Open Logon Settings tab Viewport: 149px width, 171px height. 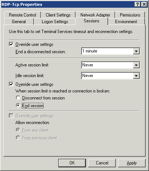point(55,22)
